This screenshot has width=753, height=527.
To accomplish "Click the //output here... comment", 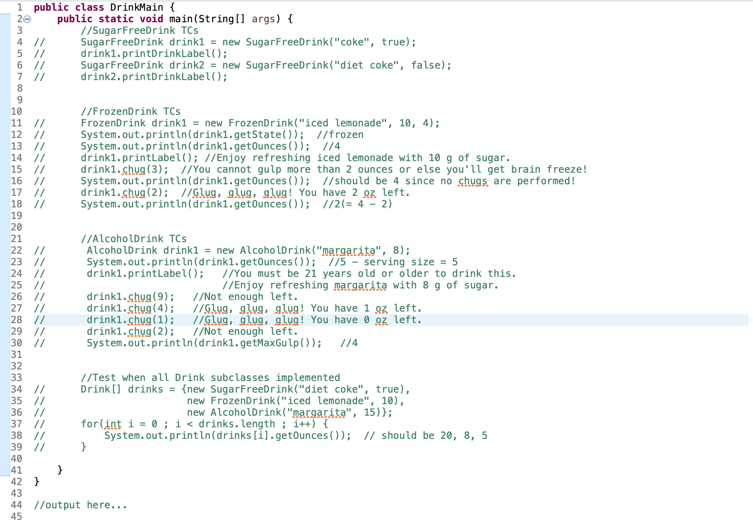I will [x=80, y=505].
